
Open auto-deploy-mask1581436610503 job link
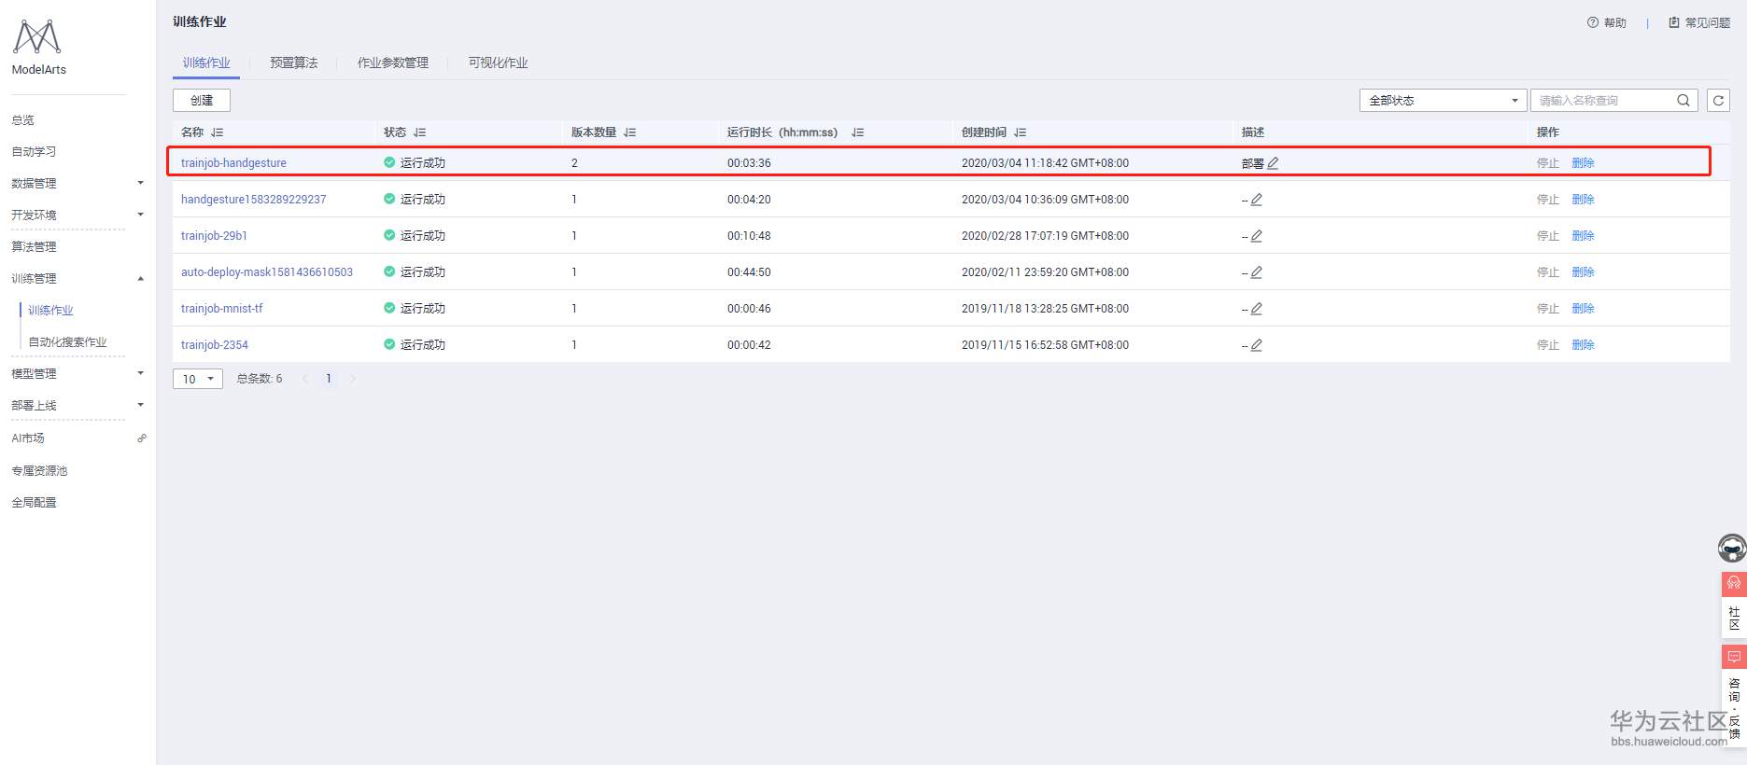pyautogui.click(x=267, y=272)
